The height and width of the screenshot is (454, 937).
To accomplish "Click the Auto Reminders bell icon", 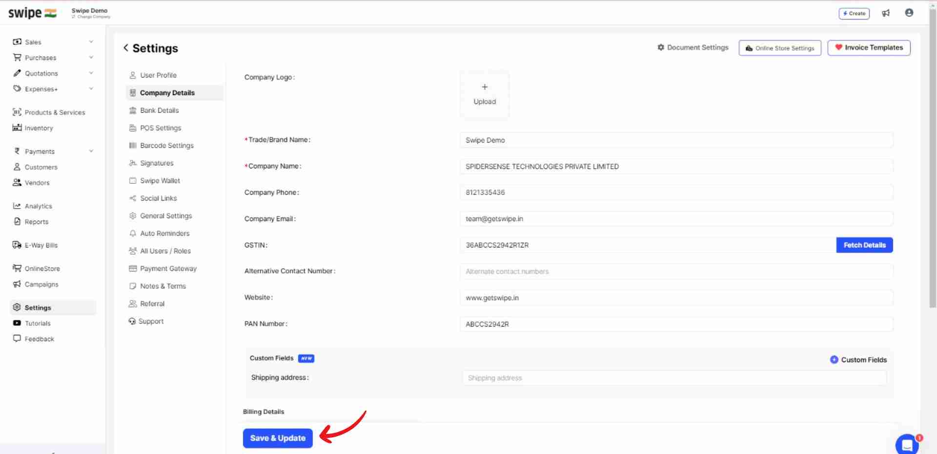I will click(133, 233).
